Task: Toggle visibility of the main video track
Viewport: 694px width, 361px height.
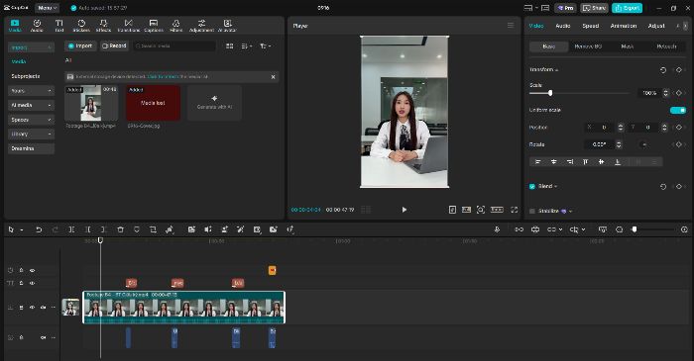Action: click(32, 308)
